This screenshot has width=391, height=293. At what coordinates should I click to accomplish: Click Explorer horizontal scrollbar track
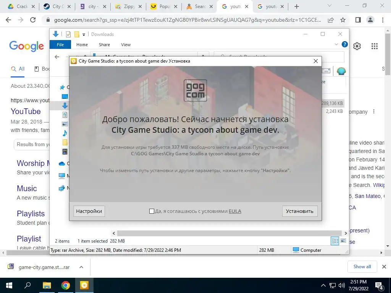click(229, 233)
